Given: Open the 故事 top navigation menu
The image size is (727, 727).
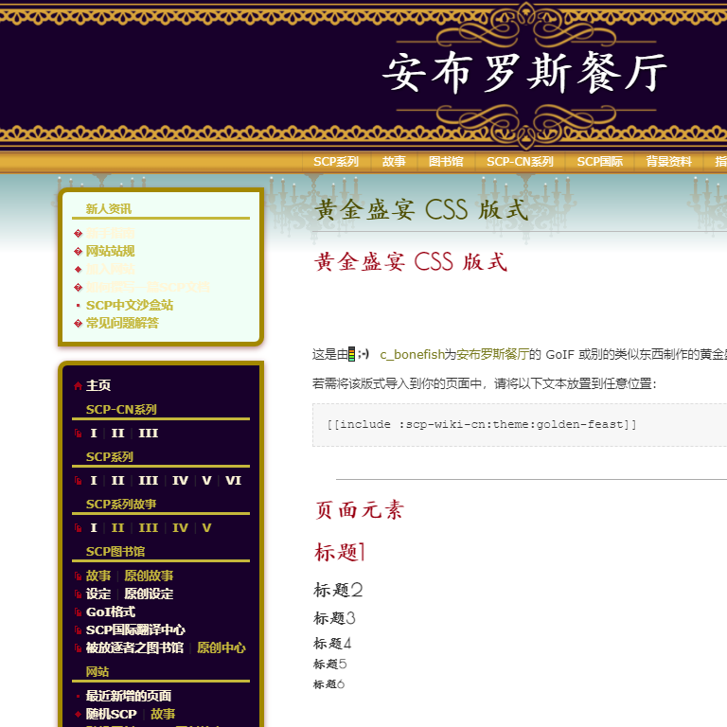Looking at the screenshot, I should pos(394,162).
